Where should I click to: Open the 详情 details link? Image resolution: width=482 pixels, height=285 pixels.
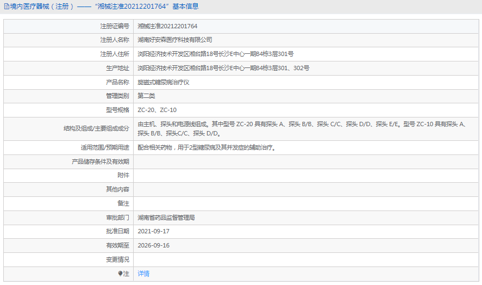(x=143, y=274)
